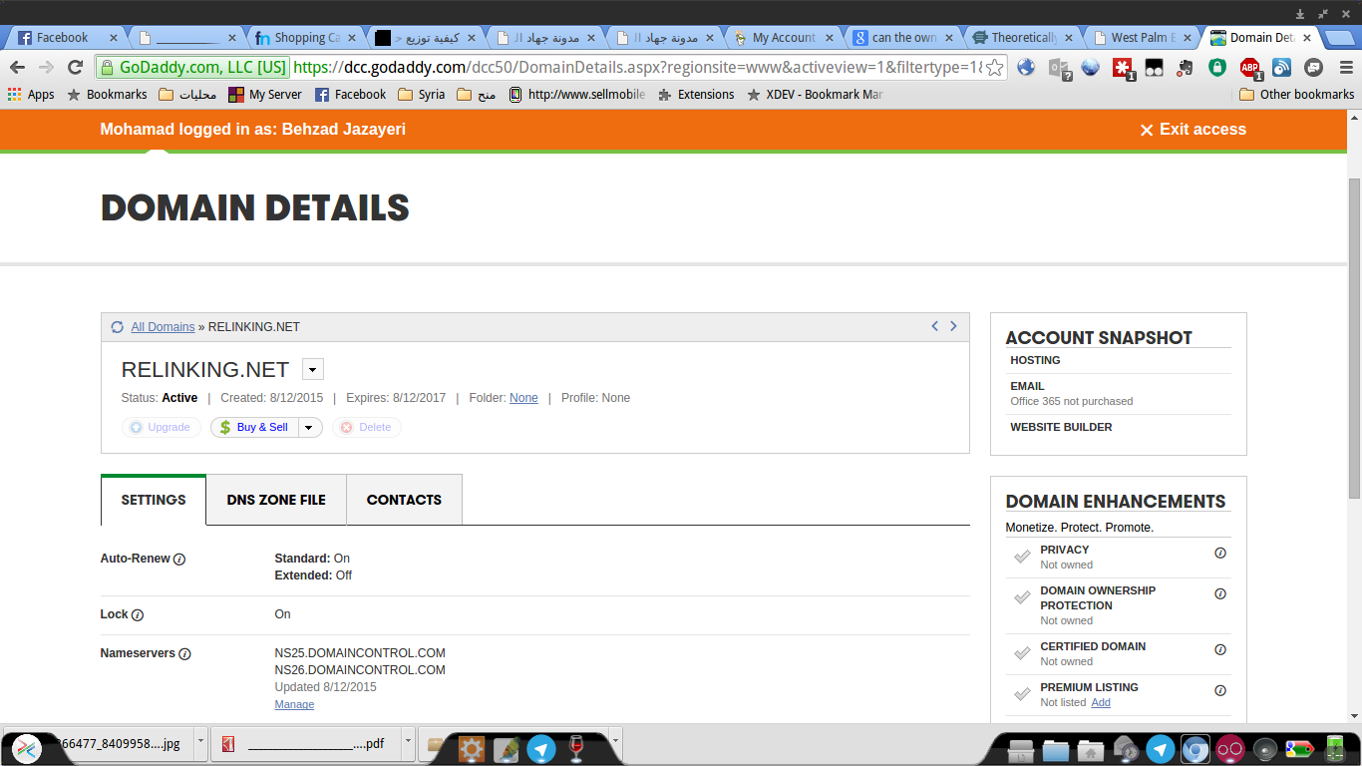This screenshot has height=766, width=1362.
Task: Go to next domain arrow
Action: coord(953,326)
